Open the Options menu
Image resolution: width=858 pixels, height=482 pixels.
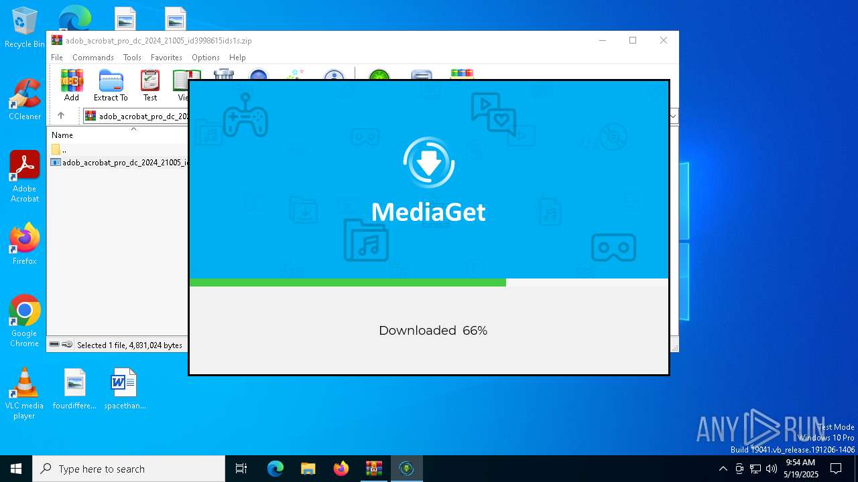[206, 58]
